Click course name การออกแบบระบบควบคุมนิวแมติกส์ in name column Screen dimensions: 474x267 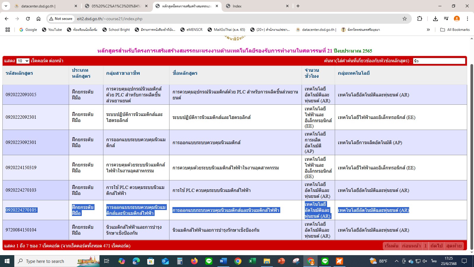click(x=206, y=143)
